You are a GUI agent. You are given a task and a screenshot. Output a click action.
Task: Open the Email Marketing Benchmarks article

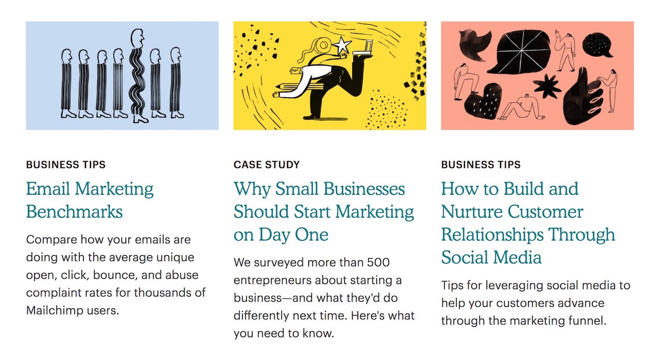(x=89, y=200)
